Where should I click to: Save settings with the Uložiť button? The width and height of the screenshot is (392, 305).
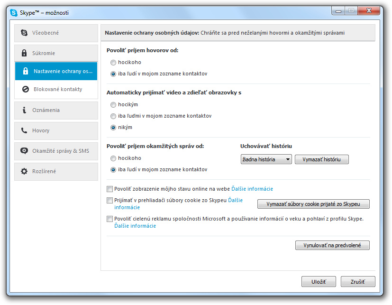click(x=319, y=281)
